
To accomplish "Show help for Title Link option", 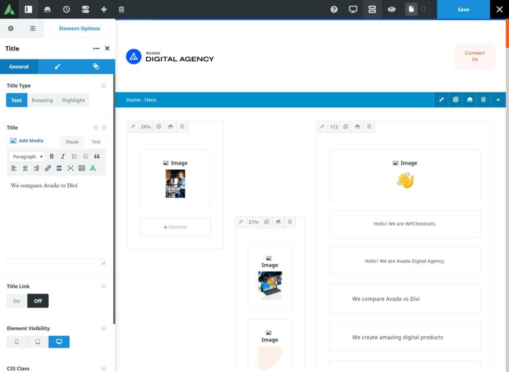I will click(103, 287).
